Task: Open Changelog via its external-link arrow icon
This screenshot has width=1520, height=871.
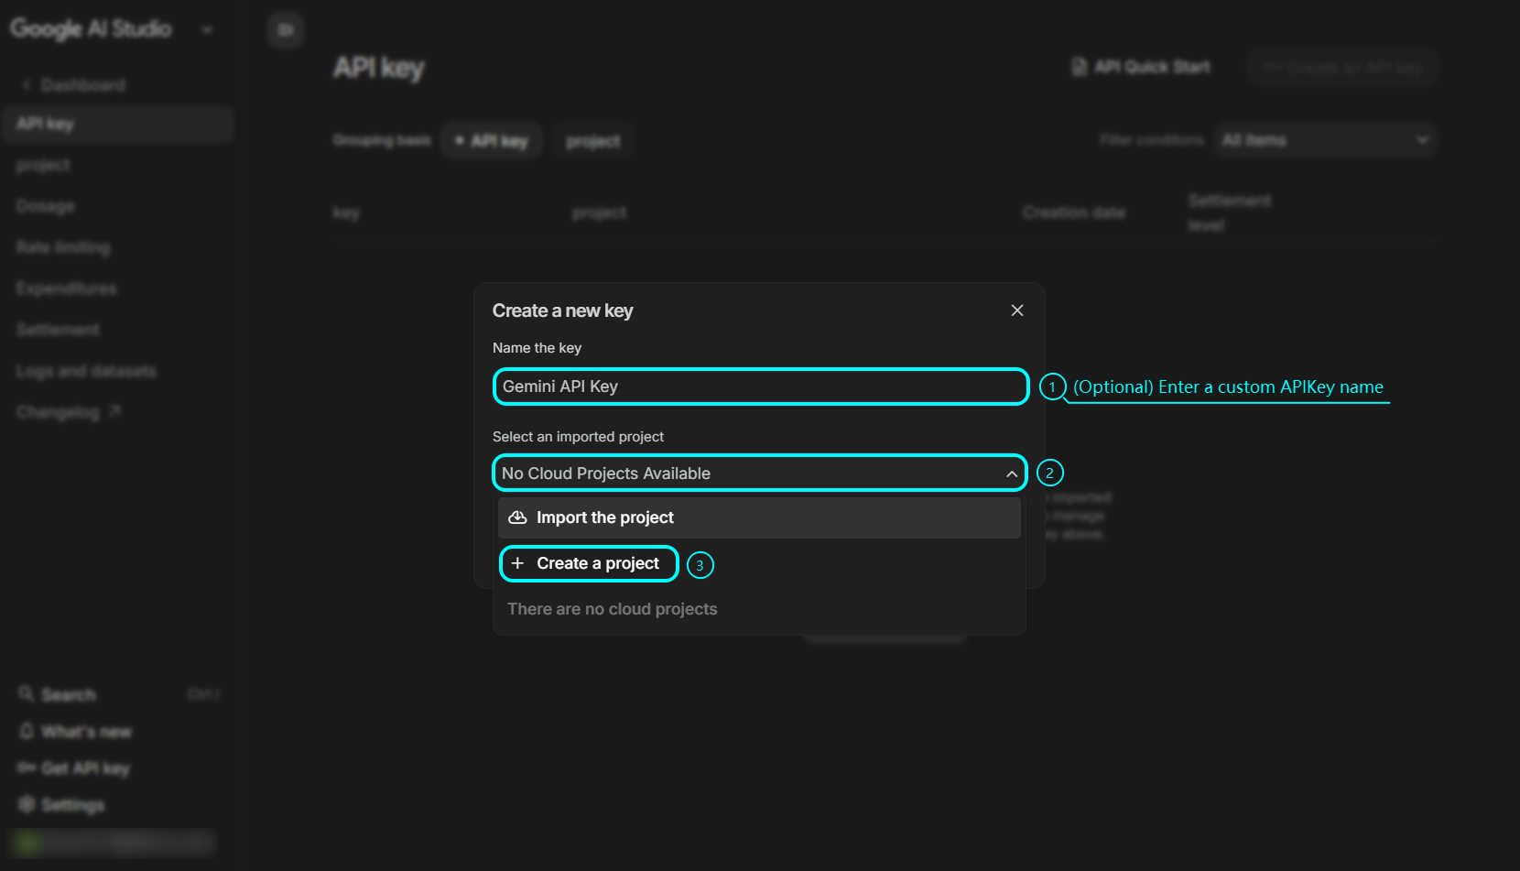Action: point(114,409)
